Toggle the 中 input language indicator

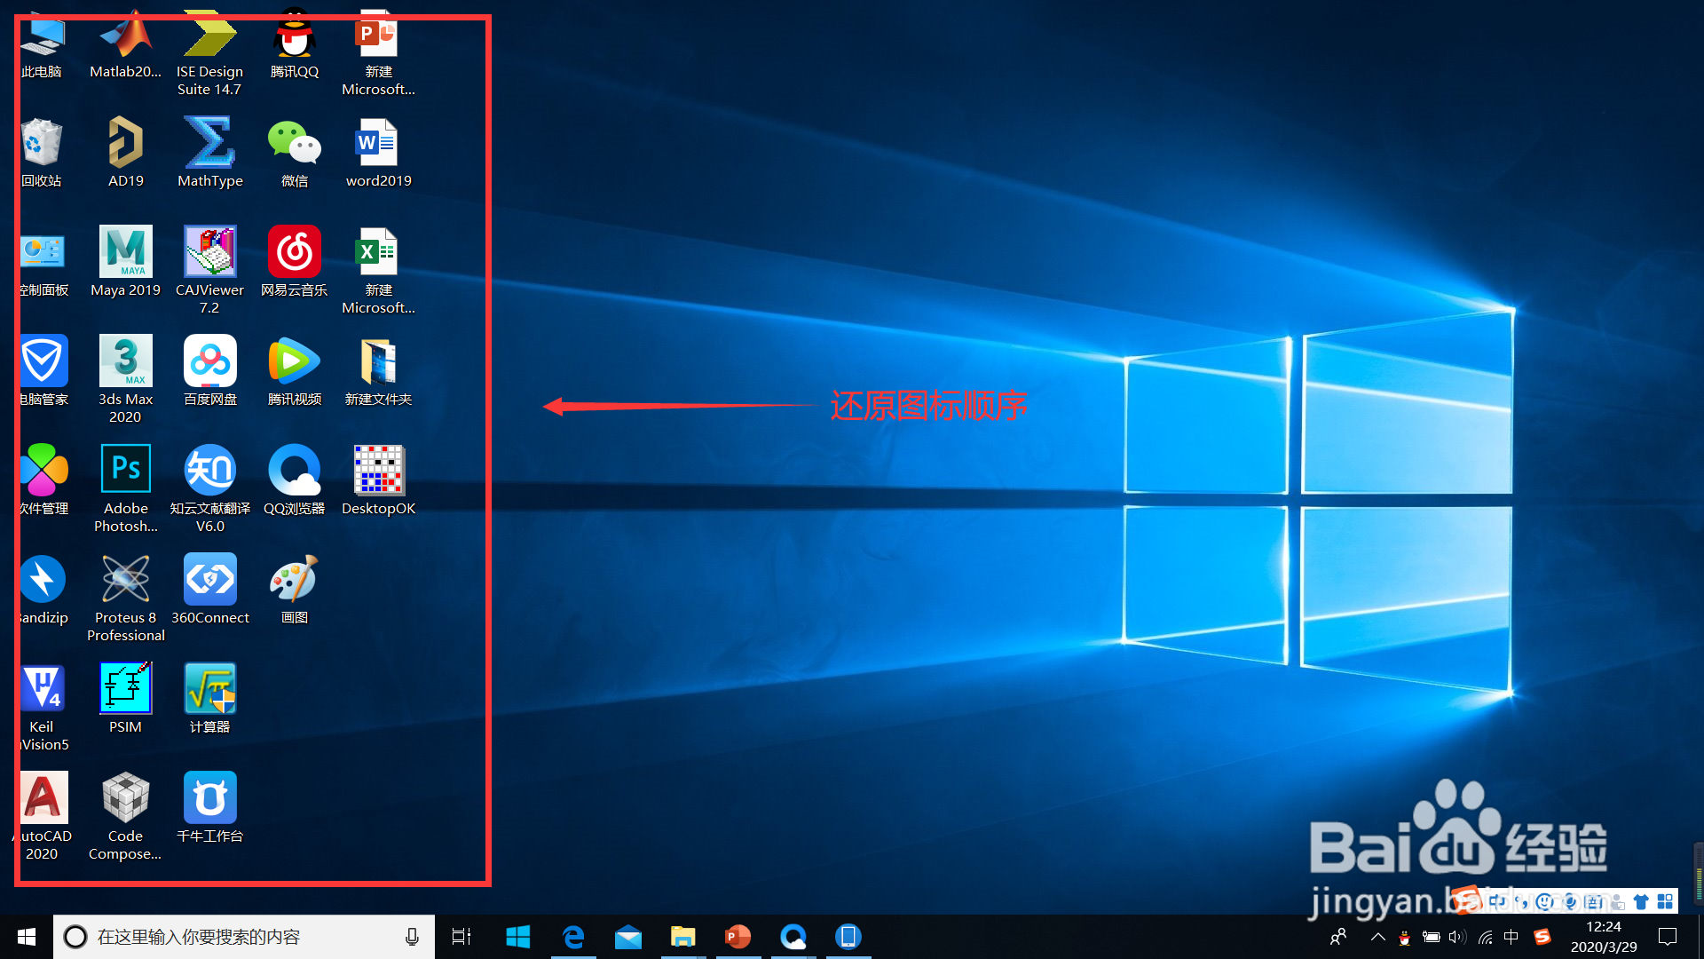click(x=1511, y=937)
